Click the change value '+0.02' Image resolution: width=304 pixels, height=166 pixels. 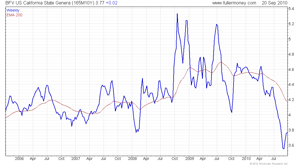(111, 3)
